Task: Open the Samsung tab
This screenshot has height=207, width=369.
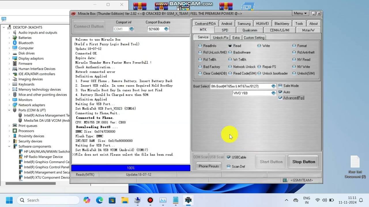Action: 244,24
